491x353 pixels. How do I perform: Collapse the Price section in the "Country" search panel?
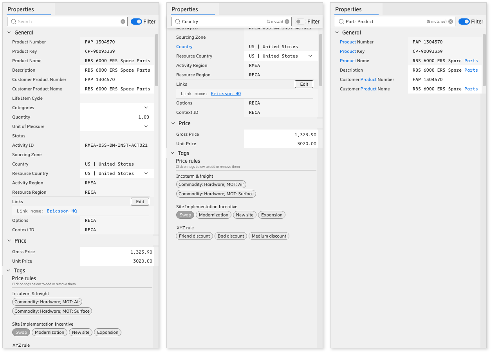click(173, 123)
